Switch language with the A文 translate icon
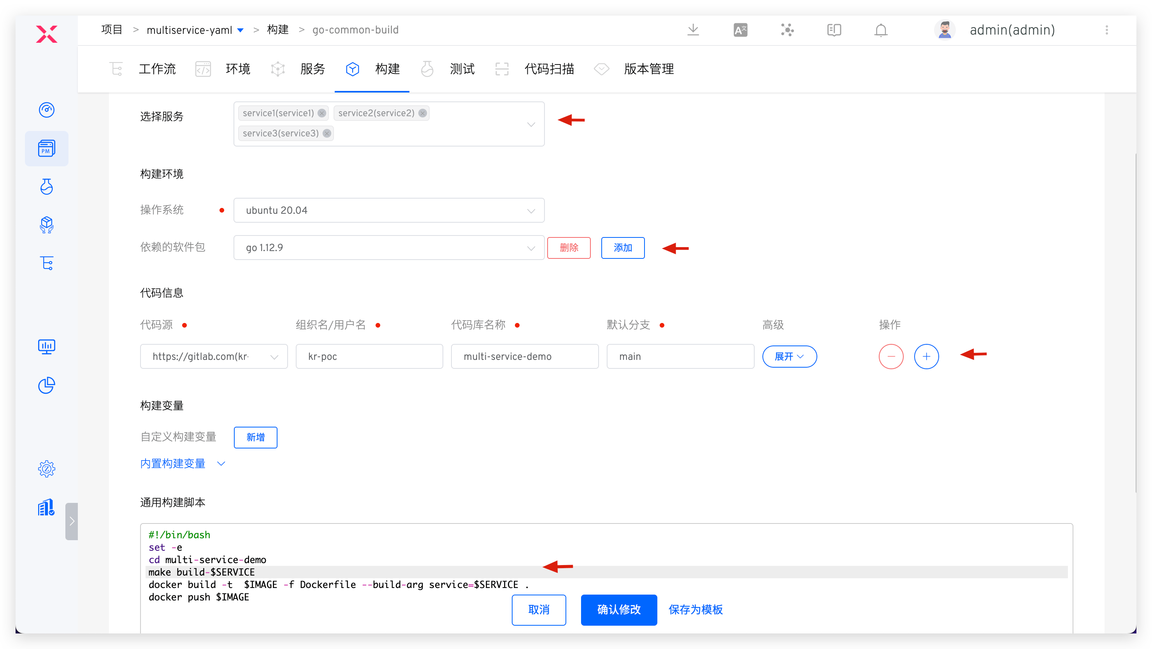The image size is (1152, 649). [x=740, y=30]
